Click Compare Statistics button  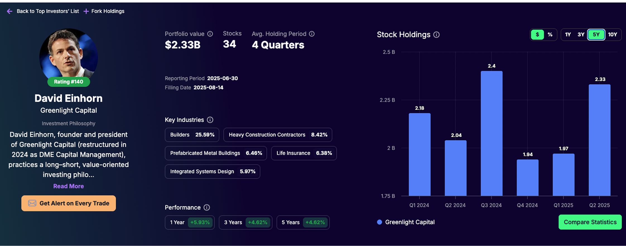(x=590, y=222)
